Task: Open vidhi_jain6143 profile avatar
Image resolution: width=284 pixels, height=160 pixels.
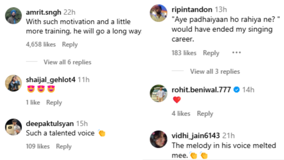Action: (158, 139)
